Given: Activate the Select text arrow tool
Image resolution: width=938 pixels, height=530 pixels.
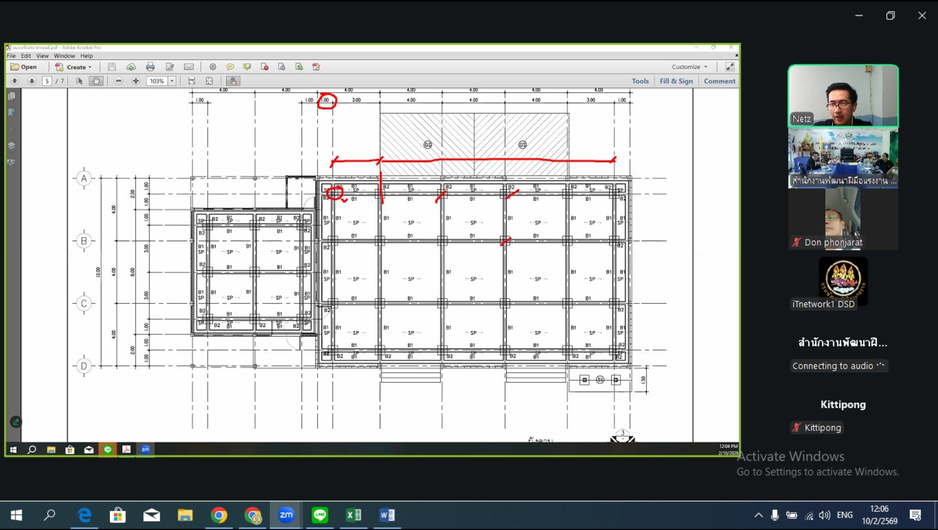Looking at the screenshot, I should 80,81.
